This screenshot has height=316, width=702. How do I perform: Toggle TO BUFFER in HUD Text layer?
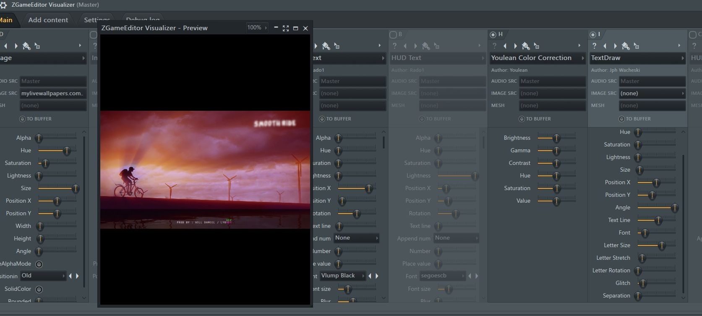pyautogui.click(x=422, y=119)
